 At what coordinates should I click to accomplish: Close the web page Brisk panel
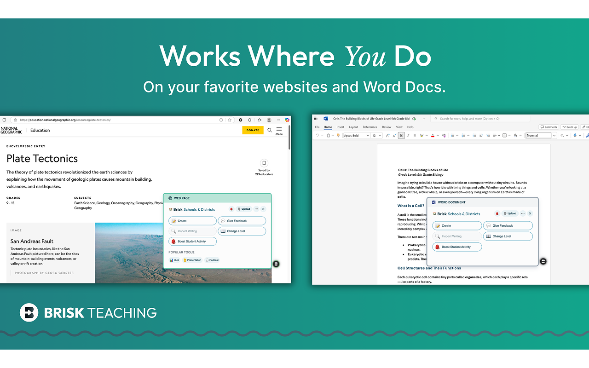click(x=263, y=209)
